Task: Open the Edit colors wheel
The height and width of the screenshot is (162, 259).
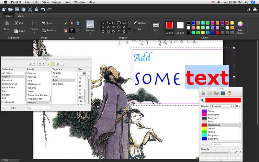Action: coord(240,24)
